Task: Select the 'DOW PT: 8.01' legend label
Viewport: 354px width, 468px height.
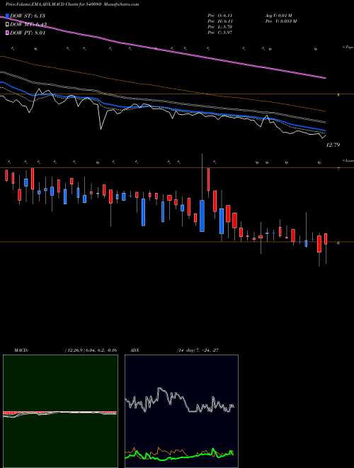Action: click(28, 33)
